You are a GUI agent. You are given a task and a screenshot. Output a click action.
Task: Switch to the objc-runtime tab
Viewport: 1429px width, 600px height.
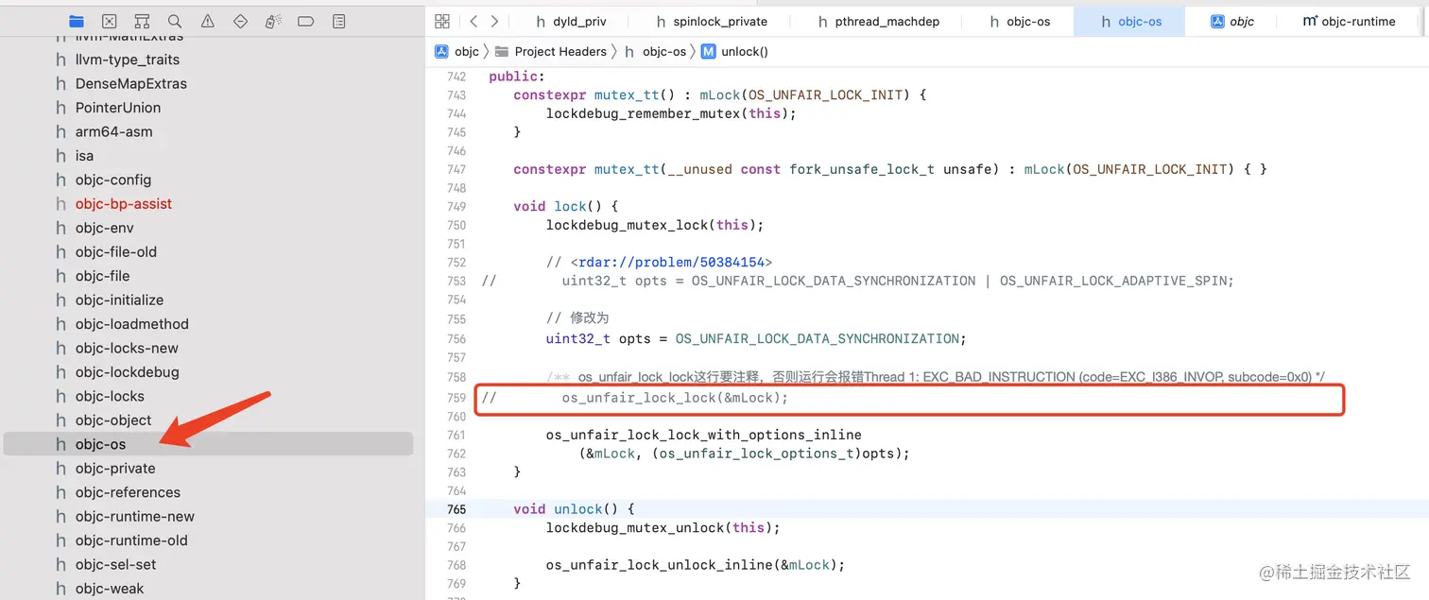click(x=1349, y=21)
